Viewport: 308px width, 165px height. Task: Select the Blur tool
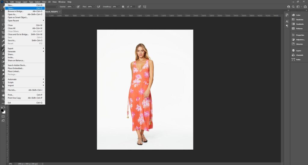[3, 70]
